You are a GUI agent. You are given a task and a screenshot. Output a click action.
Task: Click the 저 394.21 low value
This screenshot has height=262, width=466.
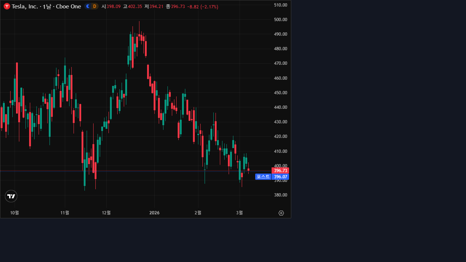pos(154,7)
